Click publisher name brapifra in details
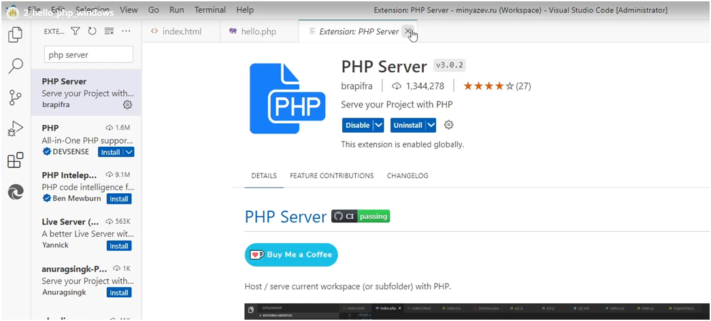 coord(357,86)
